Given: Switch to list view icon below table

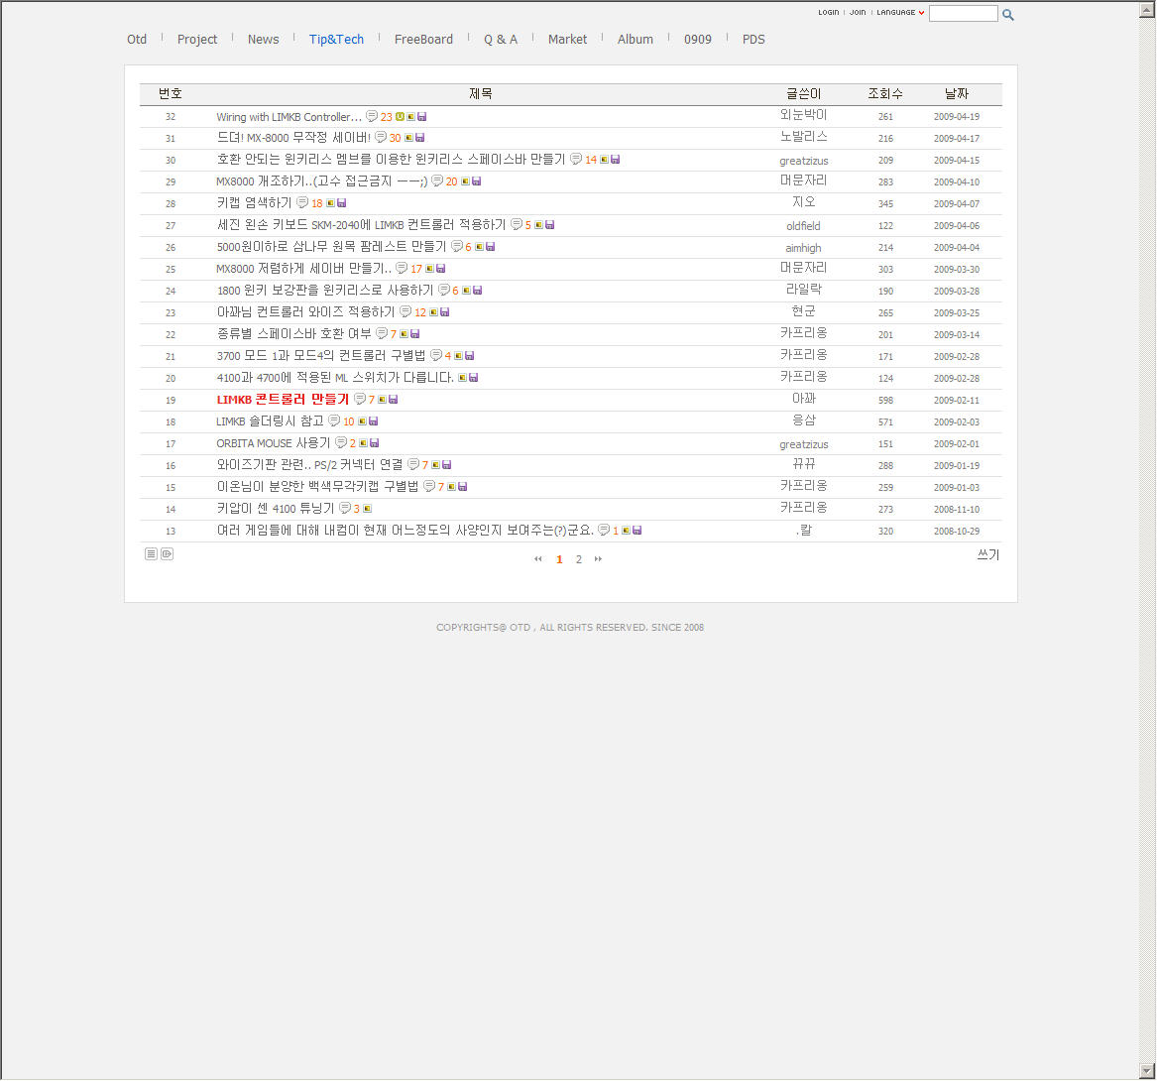Looking at the screenshot, I should (152, 554).
